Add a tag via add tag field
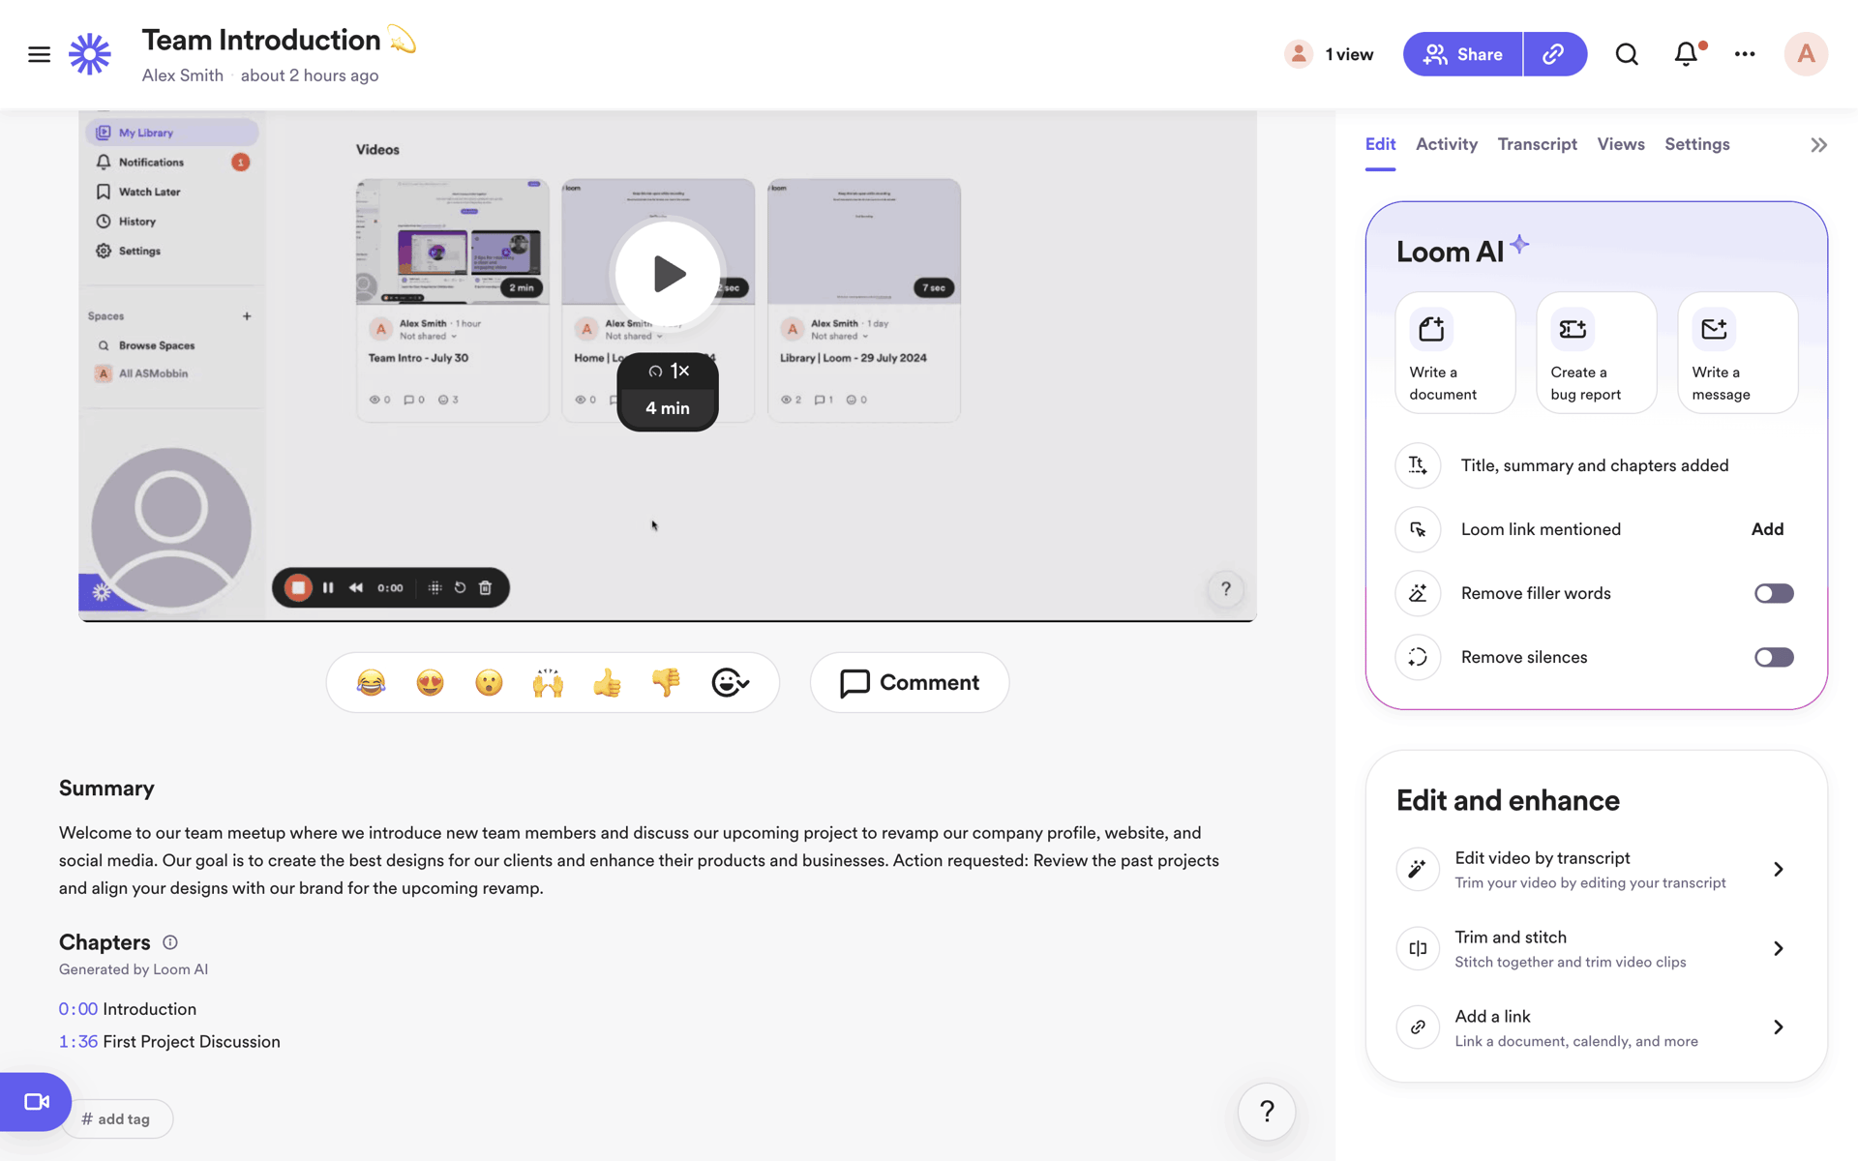The width and height of the screenshot is (1858, 1161). [x=116, y=1119]
